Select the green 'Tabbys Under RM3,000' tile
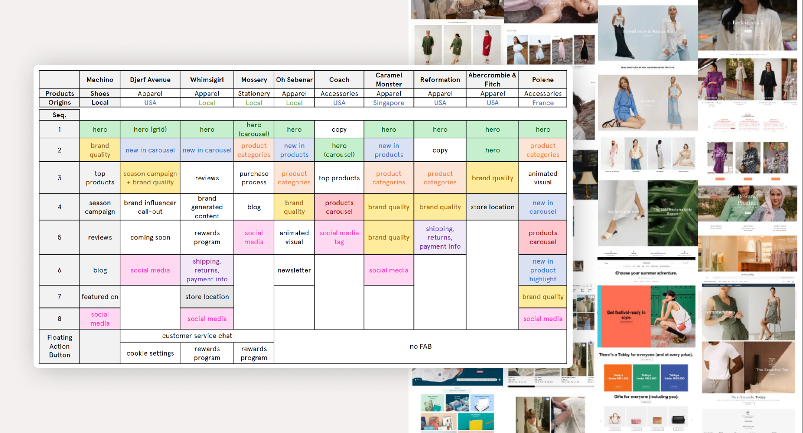Image resolution: width=803 pixels, height=433 pixels. pyautogui.click(x=646, y=377)
